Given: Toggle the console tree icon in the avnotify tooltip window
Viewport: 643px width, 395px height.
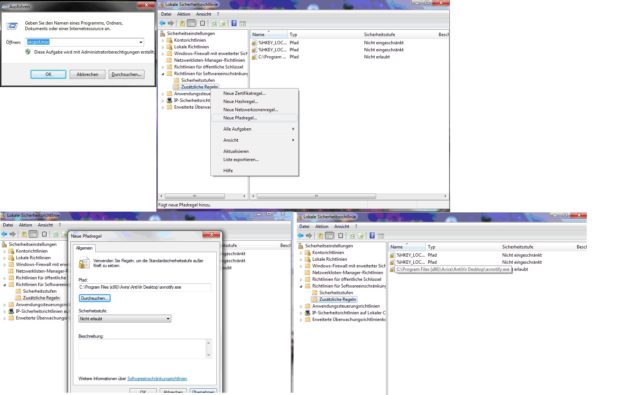Looking at the screenshot, I should [329, 236].
